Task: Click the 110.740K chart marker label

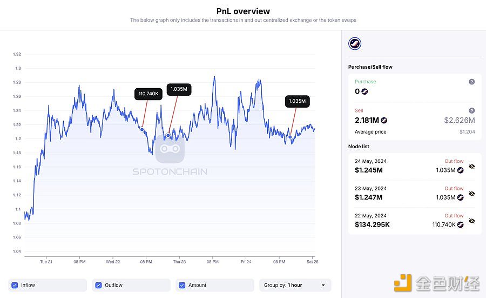Action: point(148,94)
